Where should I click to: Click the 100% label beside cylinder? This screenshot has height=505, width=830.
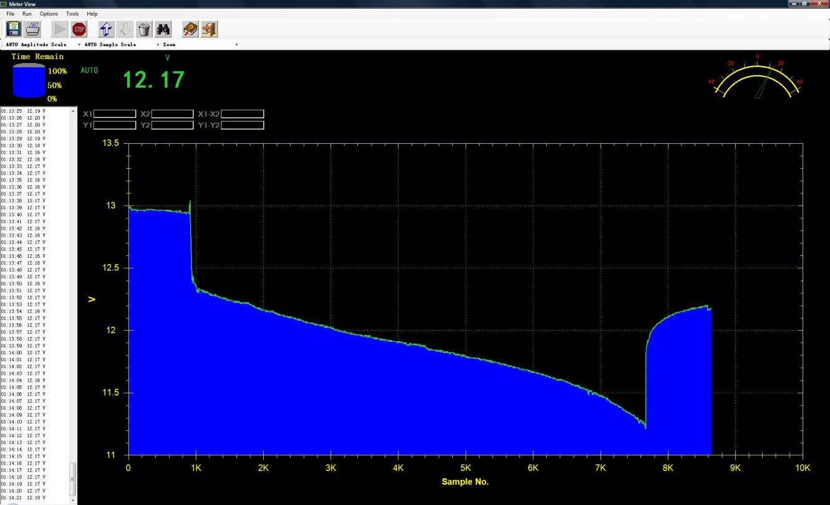click(57, 72)
